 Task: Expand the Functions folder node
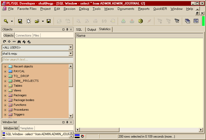point(5,105)
